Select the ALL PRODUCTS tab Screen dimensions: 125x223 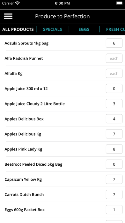(18, 29)
